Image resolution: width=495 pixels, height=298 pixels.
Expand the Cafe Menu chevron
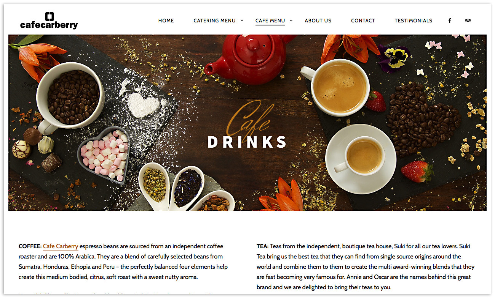[x=291, y=20]
